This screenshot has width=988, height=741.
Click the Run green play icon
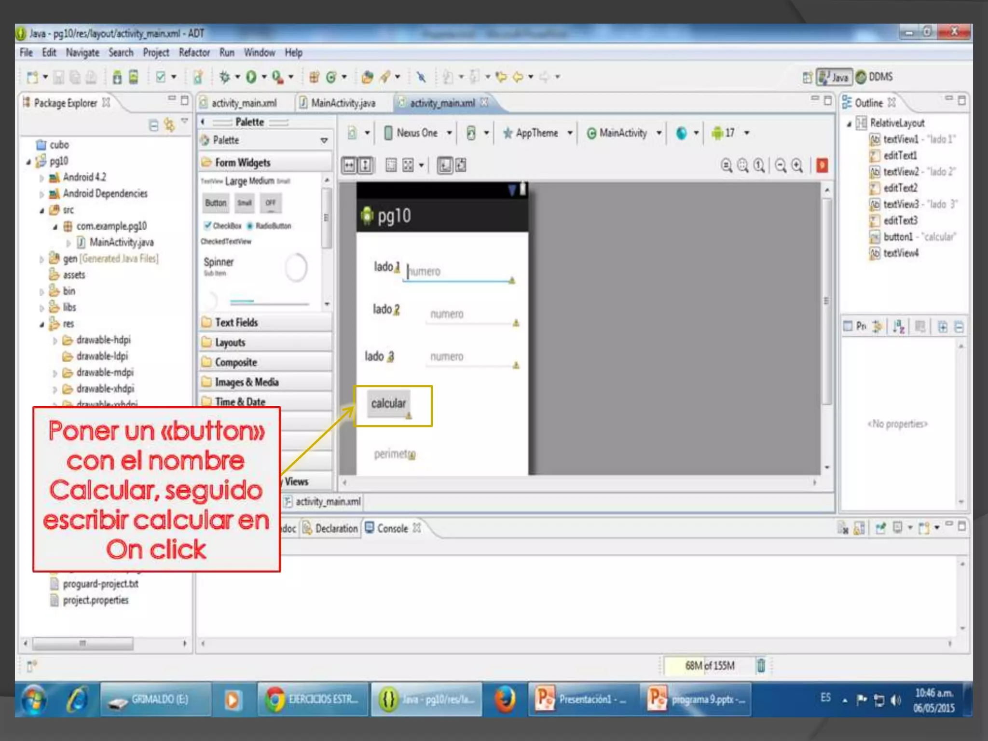(251, 77)
